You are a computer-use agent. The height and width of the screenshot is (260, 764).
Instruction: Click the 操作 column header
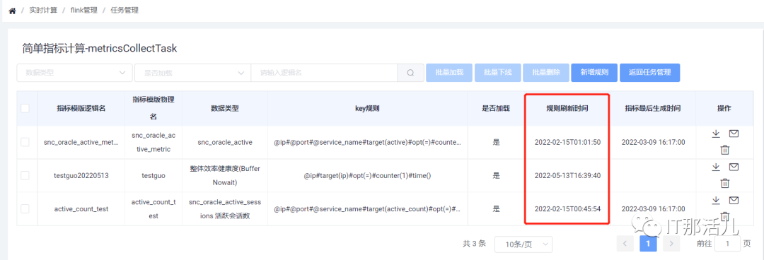point(724,109)
